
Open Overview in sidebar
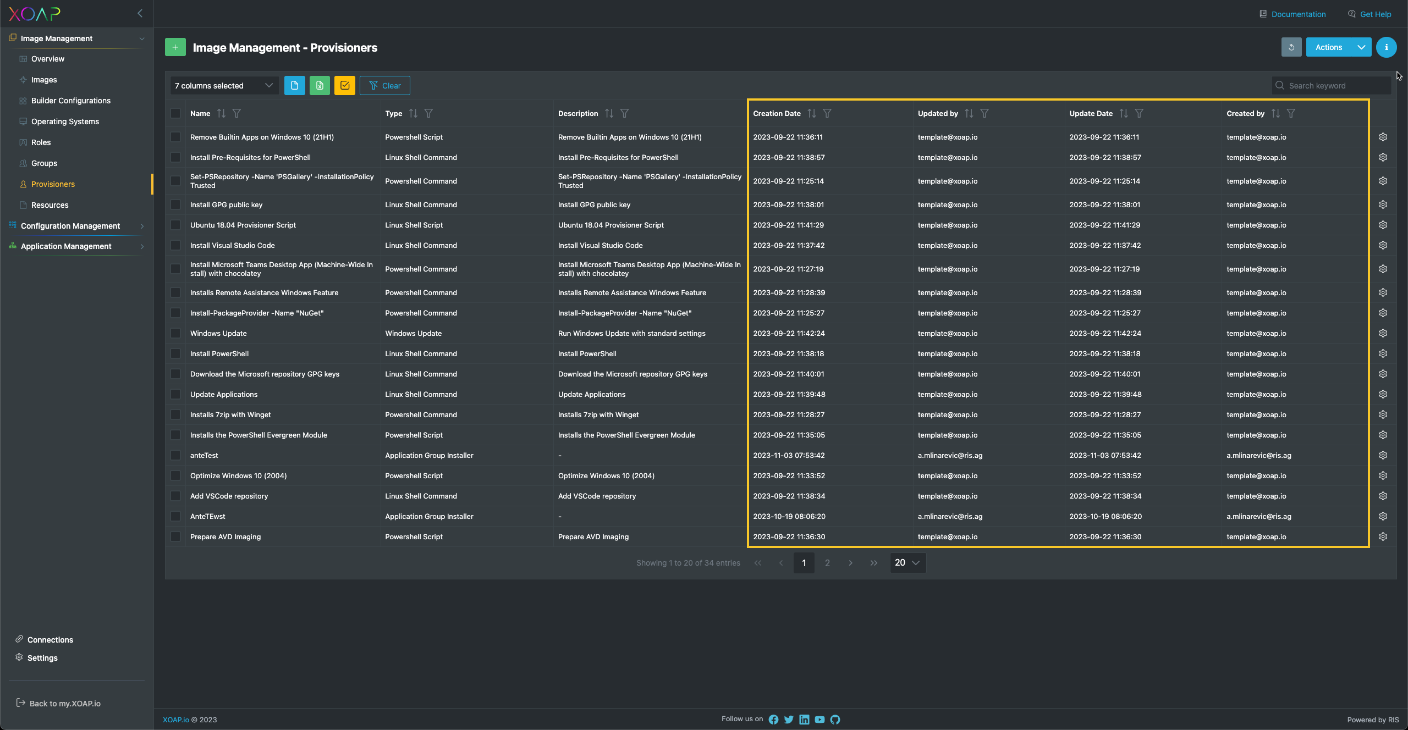(x=48, y=59)
